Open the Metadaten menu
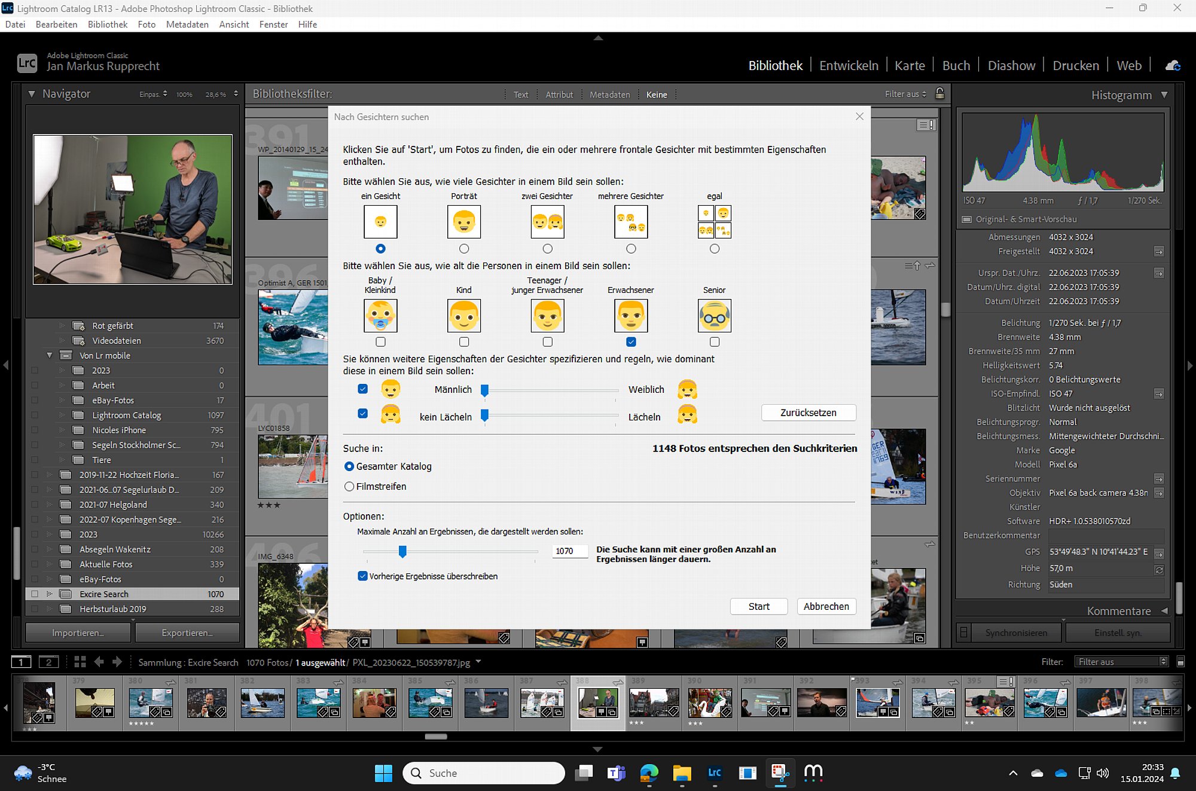Image resolution: width=1196 pixels, height=791 pixels. click(187, 25)
